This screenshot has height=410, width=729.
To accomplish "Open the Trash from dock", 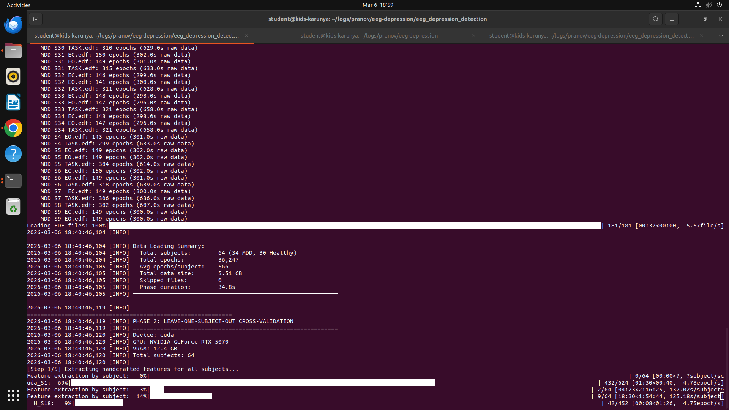I will [x=13, y=207].
